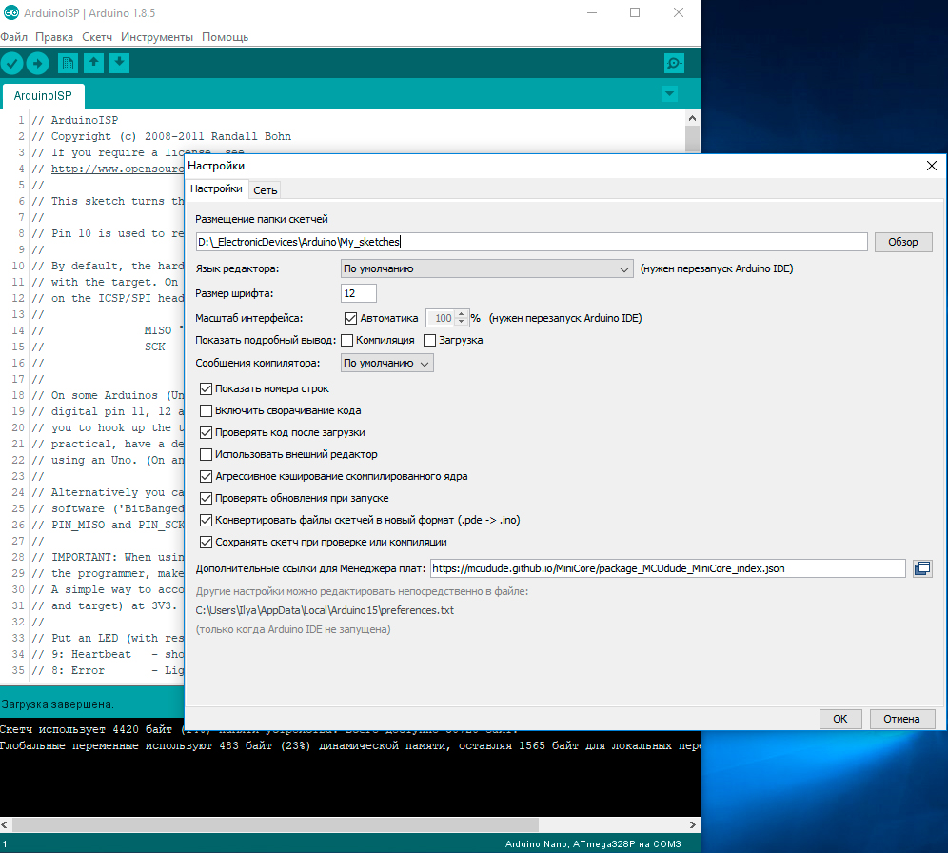Click the interface scale percent stepper
The width and height of the screenshot is (948, 853).
point(462,318)
